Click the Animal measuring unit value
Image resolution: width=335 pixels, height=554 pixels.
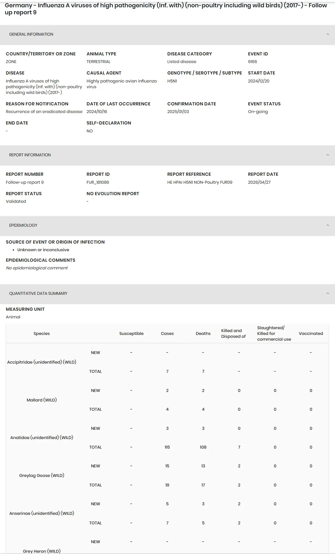point(13,317)
